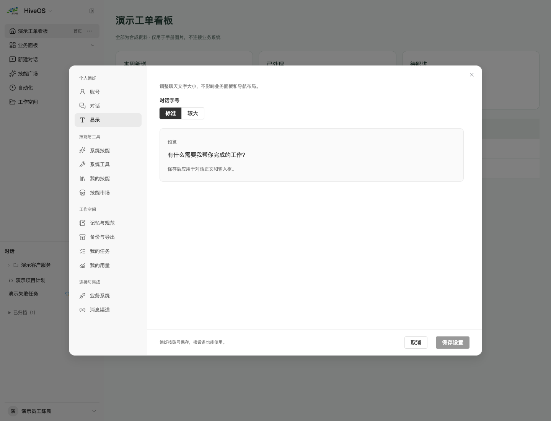The image size is (551, 421).
Task: Click the home icon beside 演示工单看板
Action: pos(13,31)
